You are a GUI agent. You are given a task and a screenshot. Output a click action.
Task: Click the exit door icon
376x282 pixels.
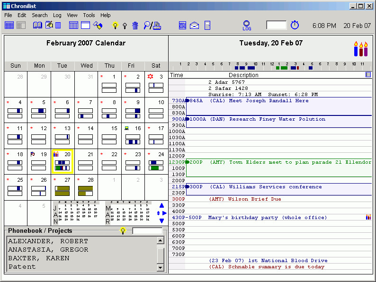coord(207,26)
